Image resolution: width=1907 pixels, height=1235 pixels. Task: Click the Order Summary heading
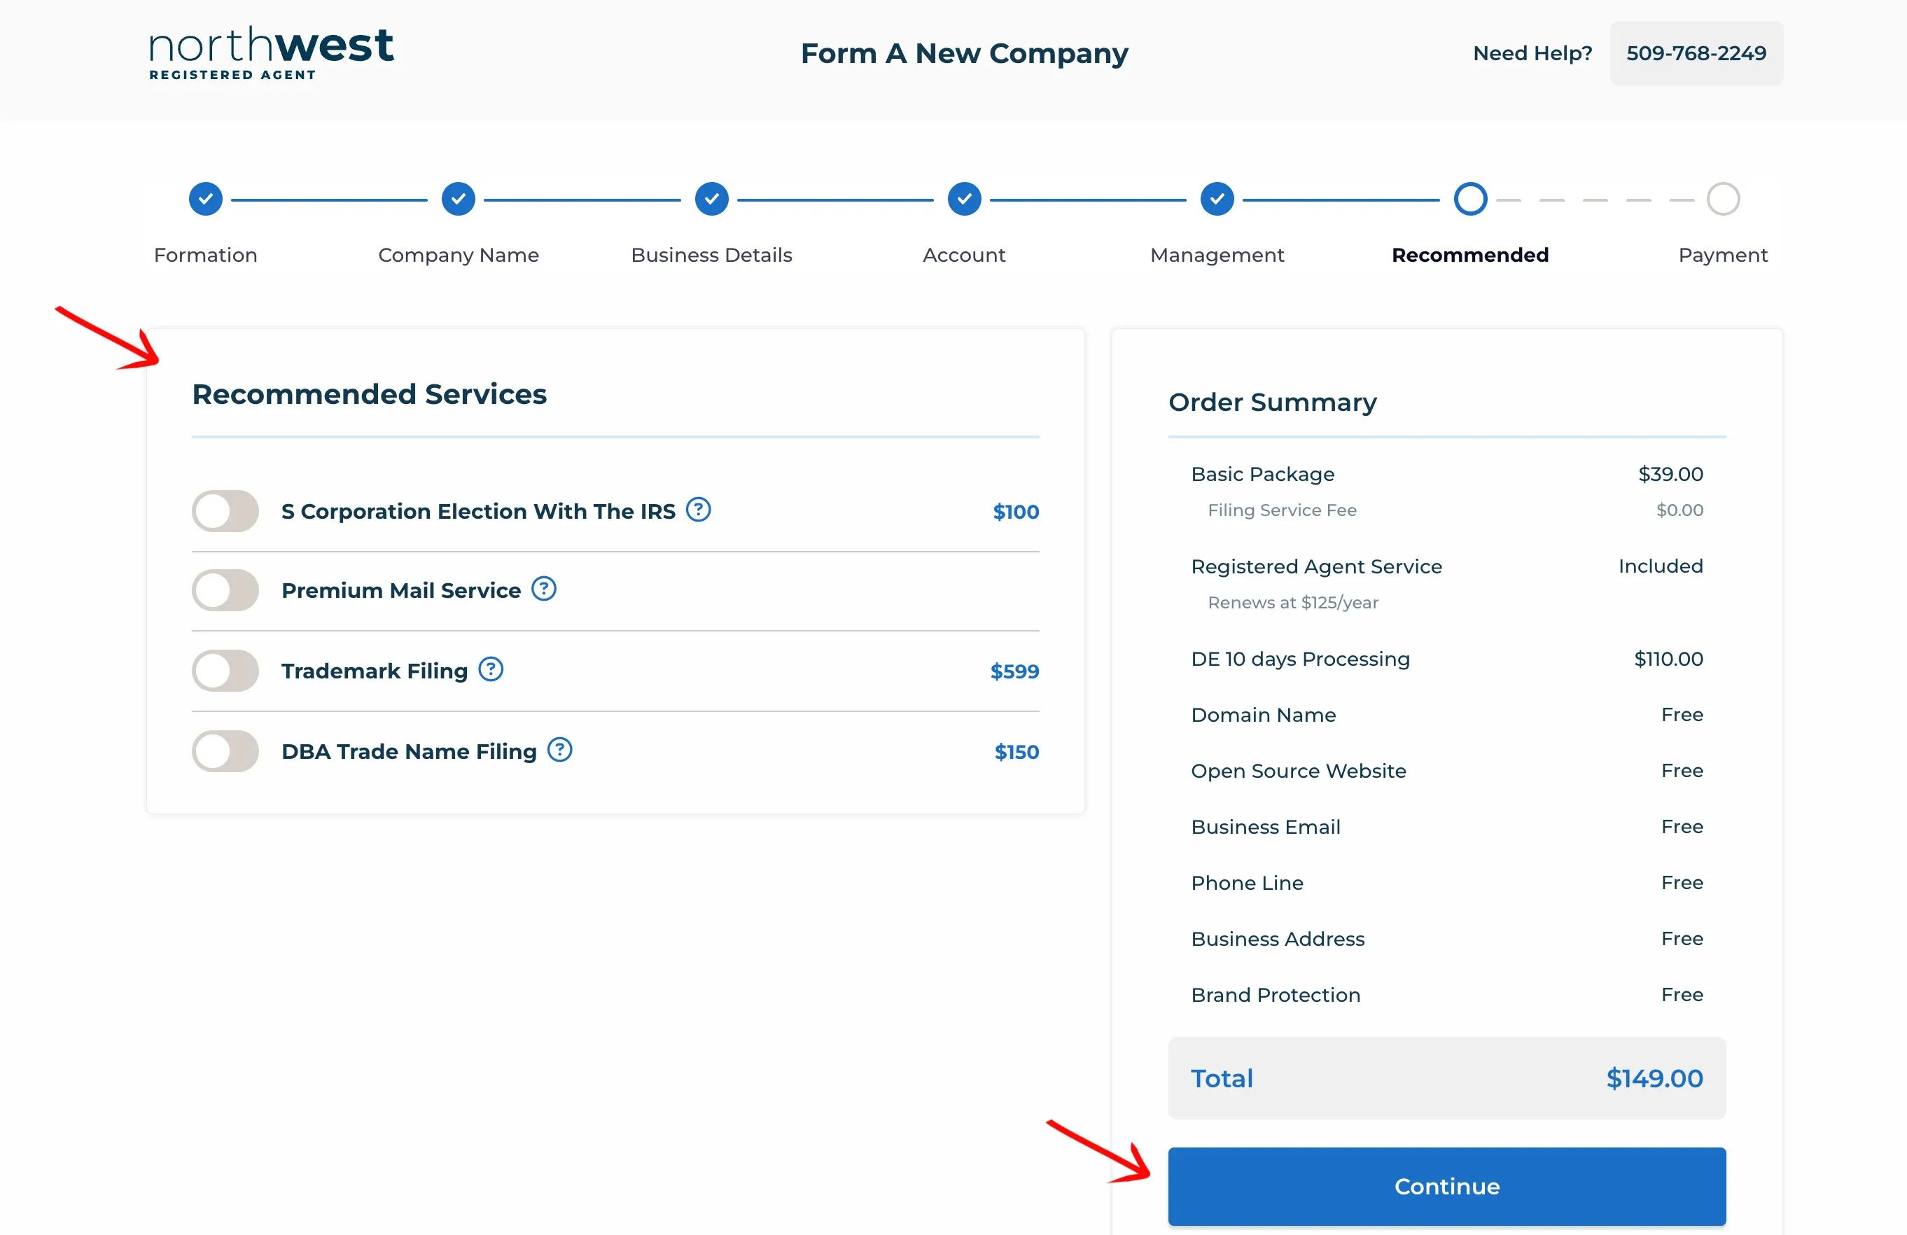pyautogui.click(x=1273, y=402)
